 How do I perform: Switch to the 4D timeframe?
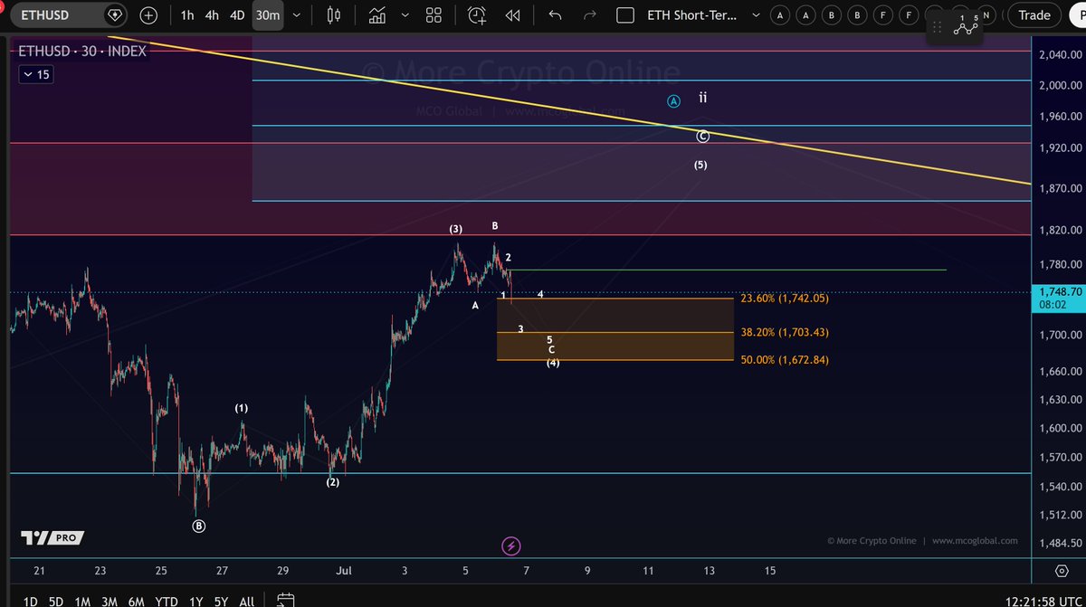coord(236,14)
